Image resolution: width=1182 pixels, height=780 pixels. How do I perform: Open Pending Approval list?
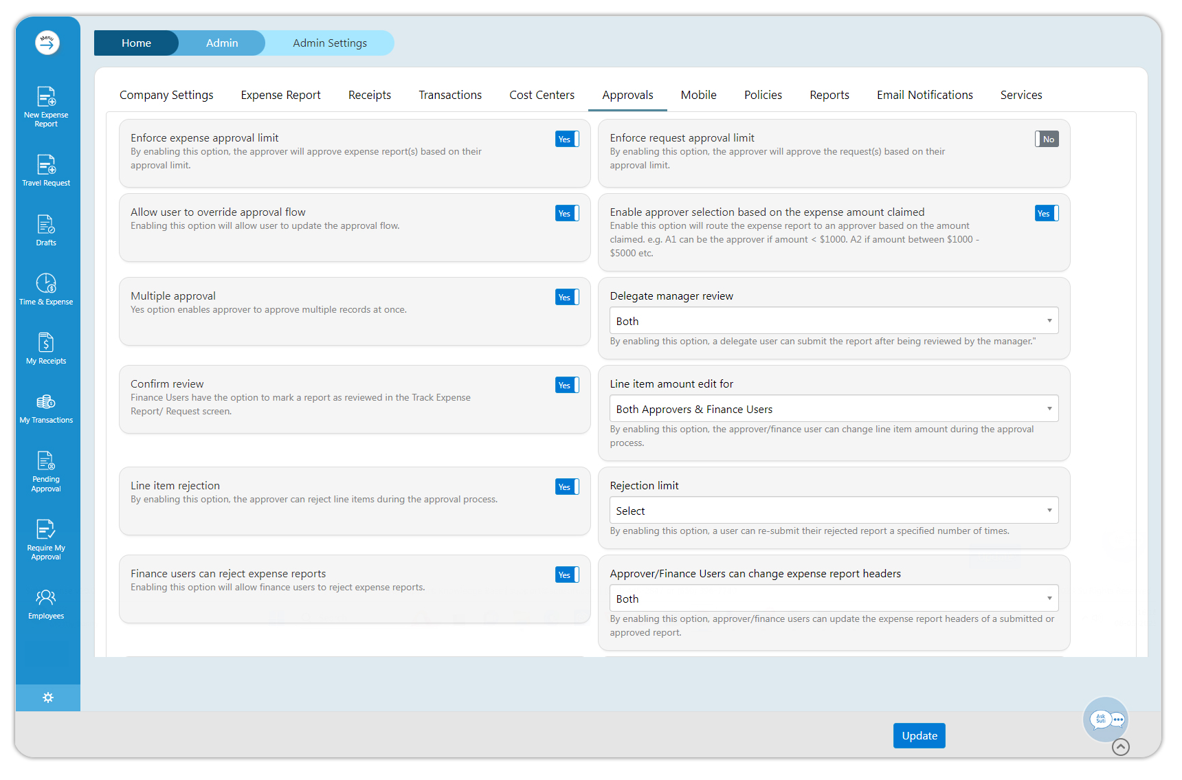(x=46, y=471)
